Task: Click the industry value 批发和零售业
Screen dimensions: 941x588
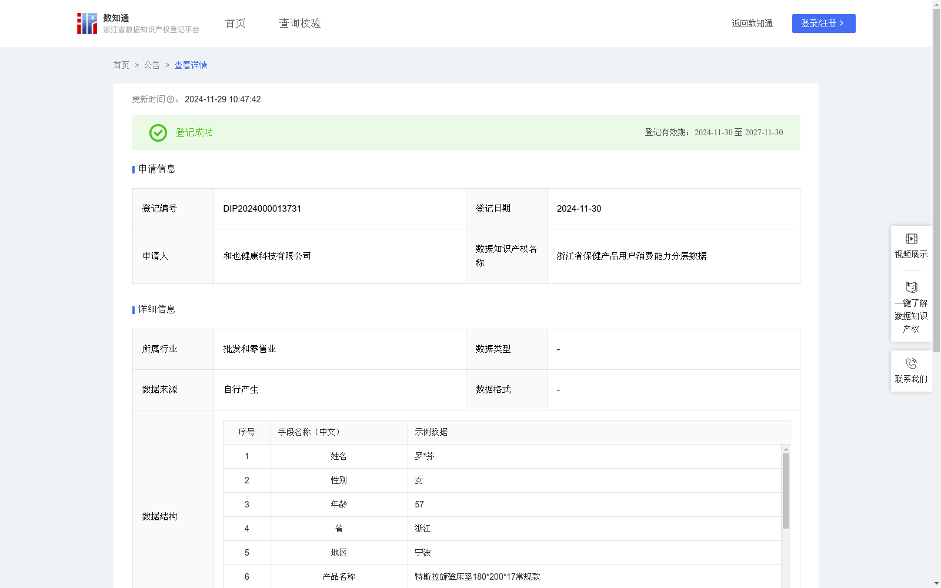Action: [x=249, y=349]
